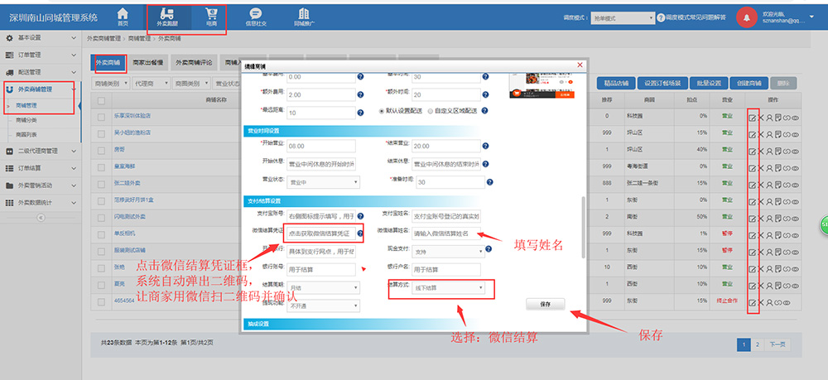The width and height of the screenshot is (828, 380).
Task: Open the 信息社交 chat bubble icon
Action: coord(256,17)
